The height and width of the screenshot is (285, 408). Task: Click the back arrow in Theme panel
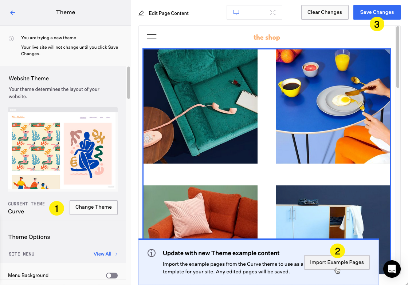[x=13, y=13]
